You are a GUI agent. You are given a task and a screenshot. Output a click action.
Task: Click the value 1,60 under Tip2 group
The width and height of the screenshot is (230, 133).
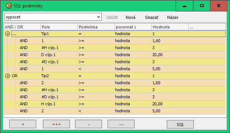(x=156, y=83)
